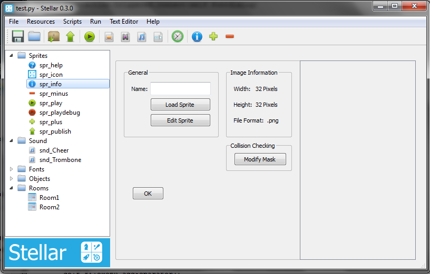The height and width of the screenshot is (274, 430).
Task: Maximize the Stellar window
Action: 395,6
